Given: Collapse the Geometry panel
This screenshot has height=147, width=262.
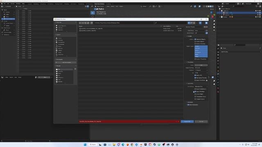Looking at the screenshot, I should pos(190,83).
